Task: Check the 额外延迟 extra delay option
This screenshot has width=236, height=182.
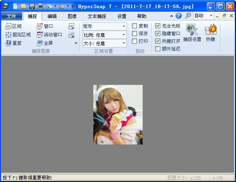Action: pyautogui.click(x=158, y=49)
